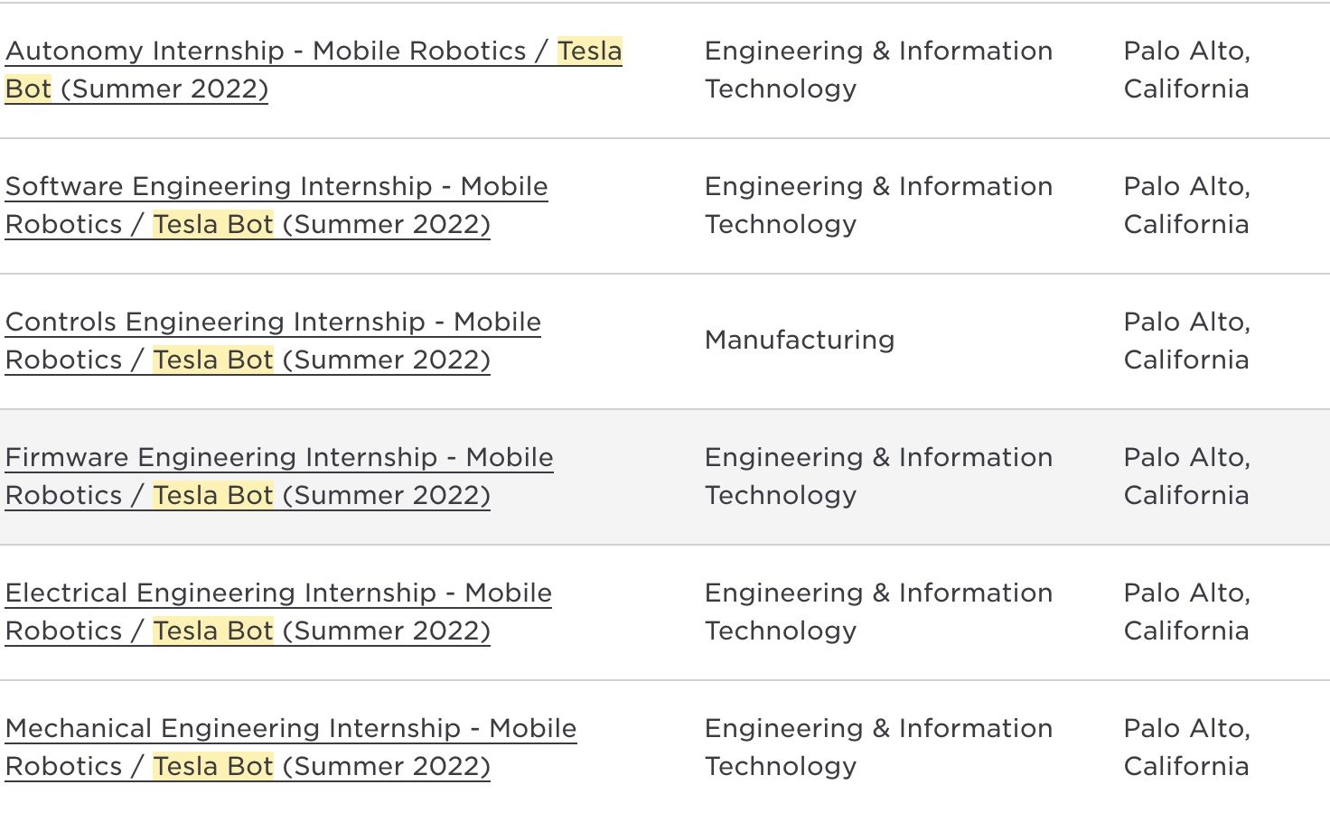Click Engineering & Information Technology in Autonomy row
Image resolution: width=1330 pixels, height=822 pixels.
tap(878, 70)
